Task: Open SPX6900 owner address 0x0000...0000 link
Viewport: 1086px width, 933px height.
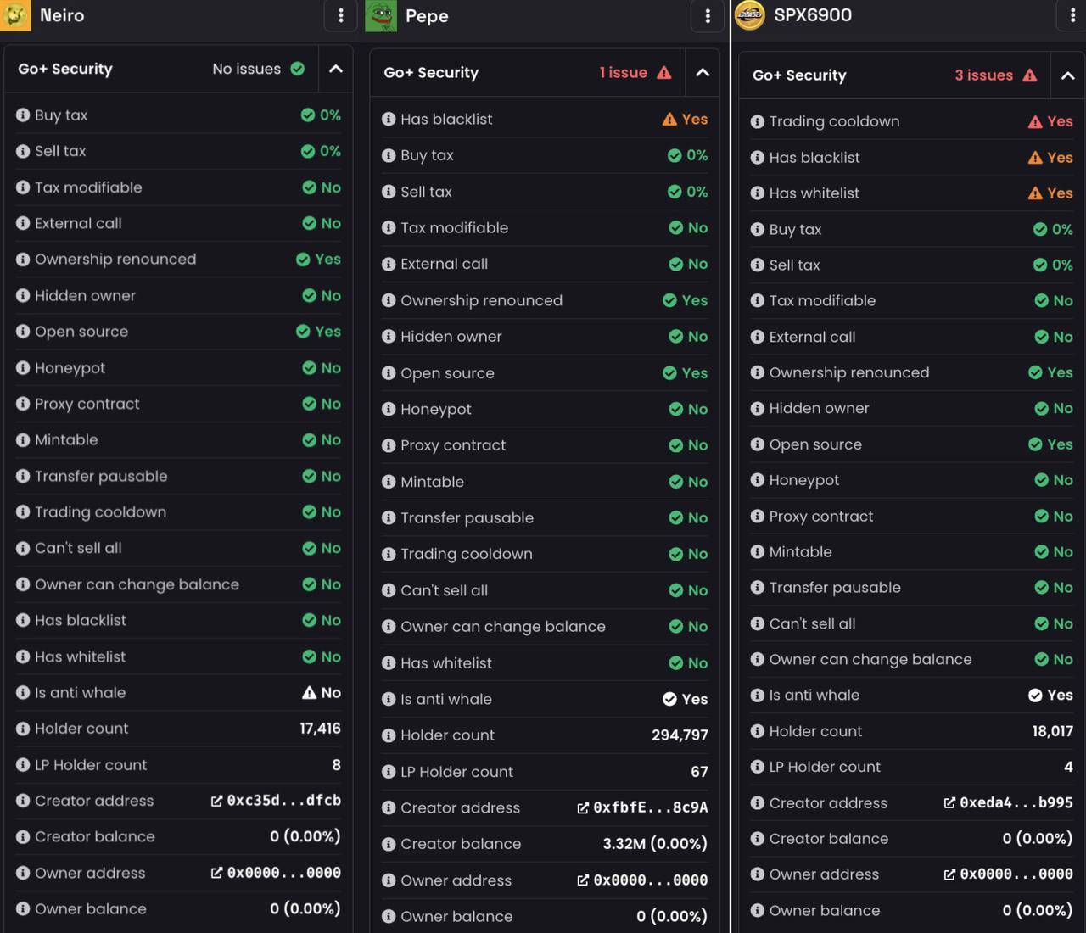Action: (x=1009, y=874)
